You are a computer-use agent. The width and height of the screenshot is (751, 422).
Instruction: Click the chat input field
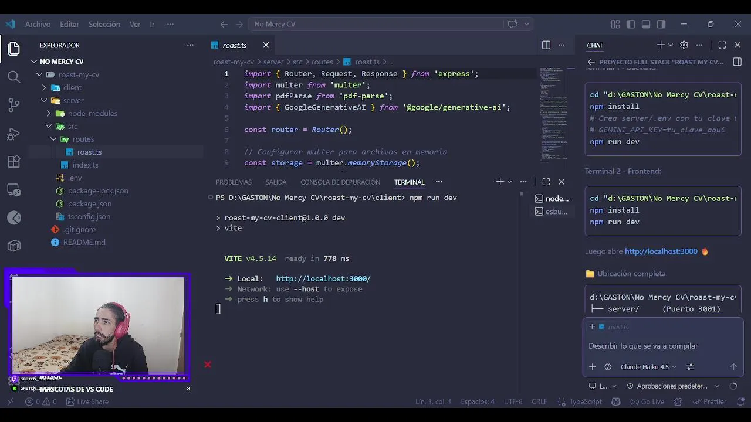663,346
